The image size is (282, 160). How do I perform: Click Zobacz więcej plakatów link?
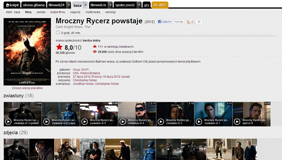click(27, 88)
